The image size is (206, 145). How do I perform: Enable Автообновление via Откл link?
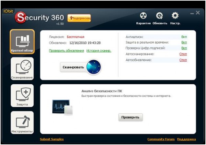point(183,60)
